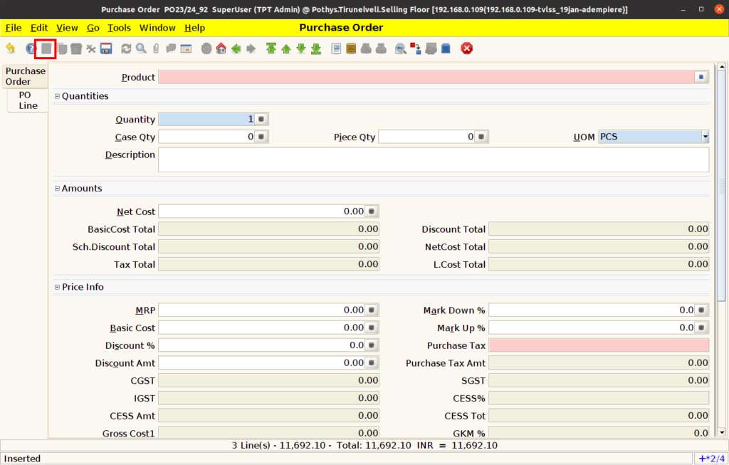
Task: Open the Case Qty calculator button
Action: click(261, 137)
